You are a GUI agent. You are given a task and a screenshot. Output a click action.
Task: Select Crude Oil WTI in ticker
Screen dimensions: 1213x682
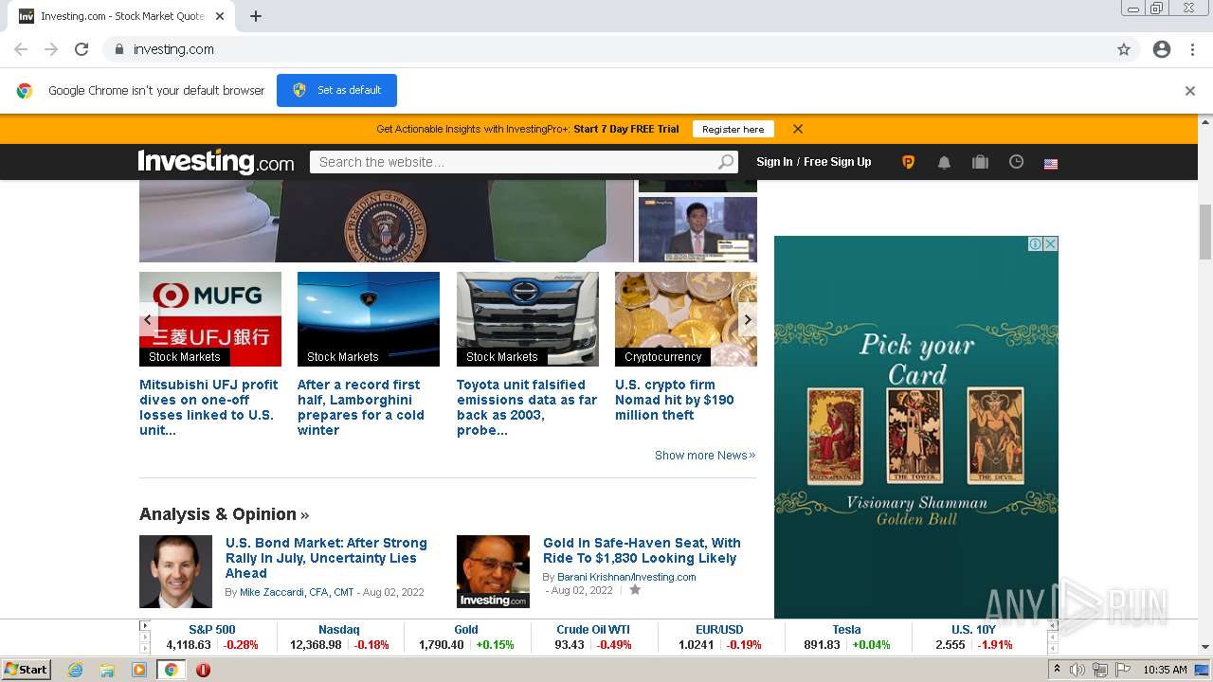593,629
